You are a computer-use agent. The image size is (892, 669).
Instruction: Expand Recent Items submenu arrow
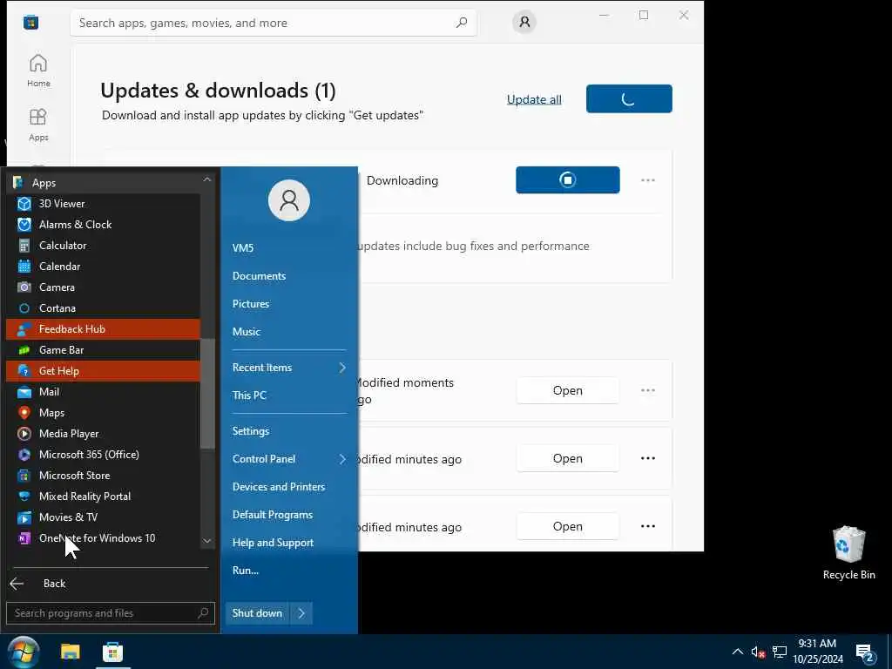click(x=342, y=368)
